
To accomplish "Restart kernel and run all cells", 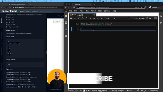I will (x=102, y=18).
